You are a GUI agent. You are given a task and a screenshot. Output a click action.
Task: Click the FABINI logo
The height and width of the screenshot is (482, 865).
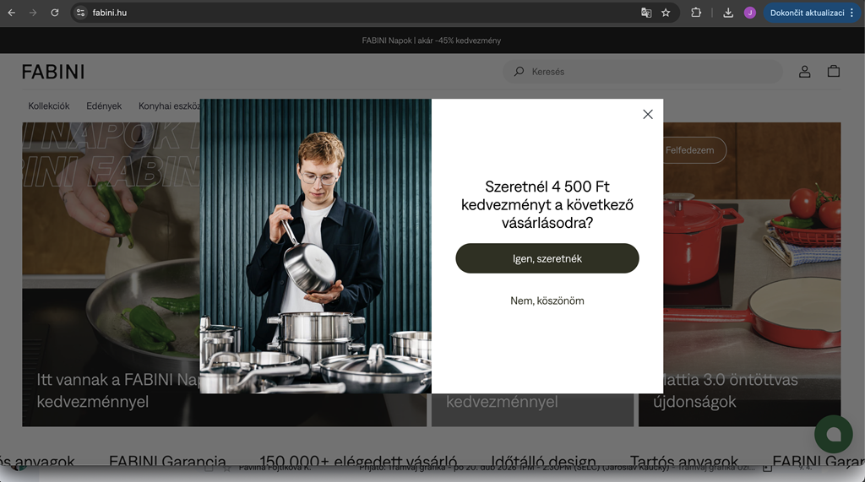coord(53,72)
